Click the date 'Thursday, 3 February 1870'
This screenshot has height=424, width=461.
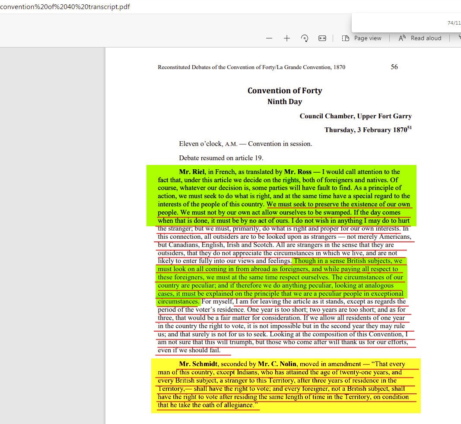tap(366, 130)
